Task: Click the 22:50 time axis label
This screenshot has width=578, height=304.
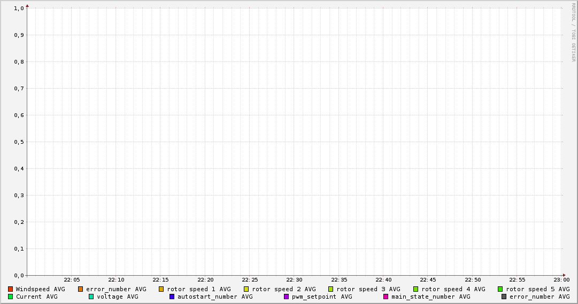Action: [473, 280]
